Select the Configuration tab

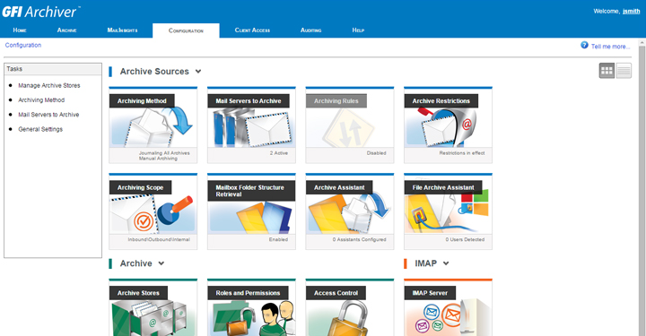pyautogui.click(x=186, y=30)
